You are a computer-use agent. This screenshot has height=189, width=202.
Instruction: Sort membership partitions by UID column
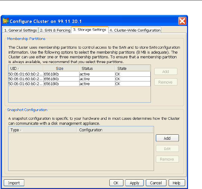coord(26,68)
